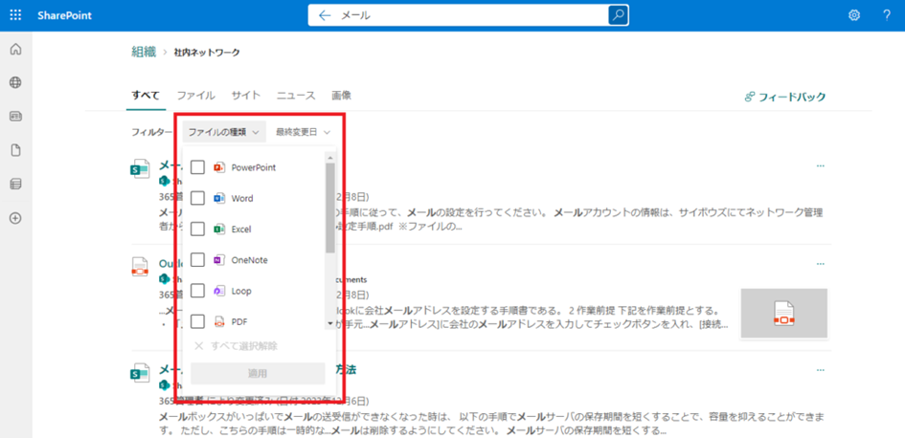905x438 pixels.
Task: Open the globe sites icon in sidebar
Action: [x=15, y=83]
